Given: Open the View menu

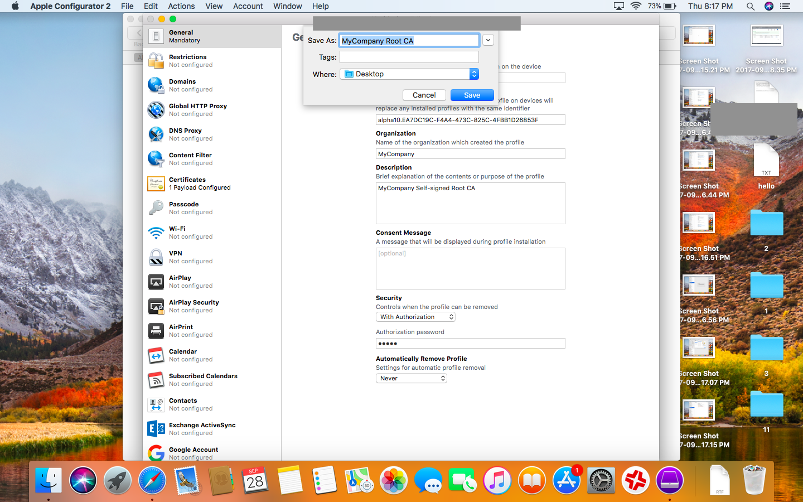Looking at the screenshot, I should 214,6.
